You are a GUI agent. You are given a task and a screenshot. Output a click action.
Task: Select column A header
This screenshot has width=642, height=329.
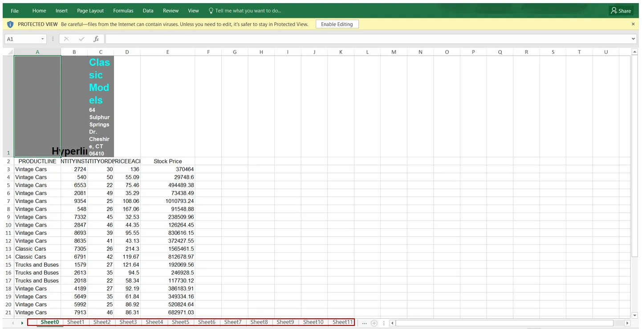[x=37, y=52]
